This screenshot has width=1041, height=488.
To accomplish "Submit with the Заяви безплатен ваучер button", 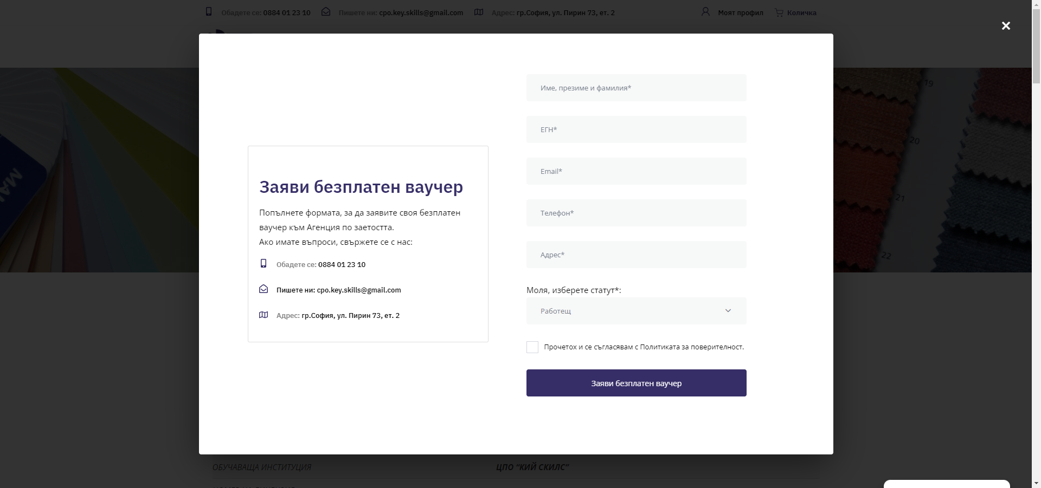I will (637, 383).
